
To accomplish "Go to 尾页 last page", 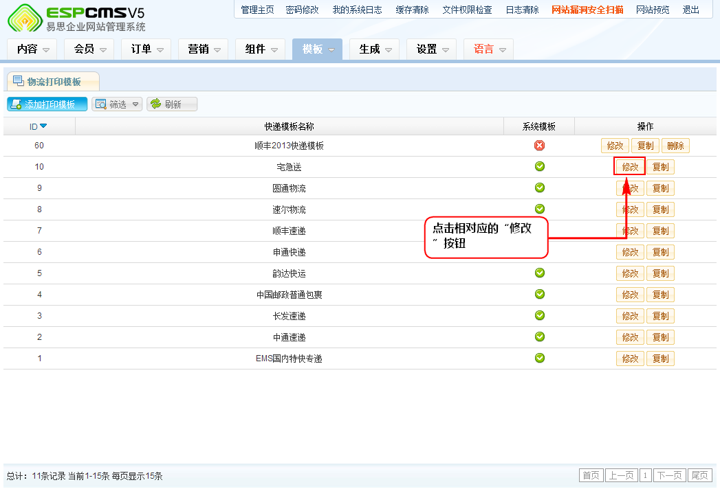I will 700,475.
